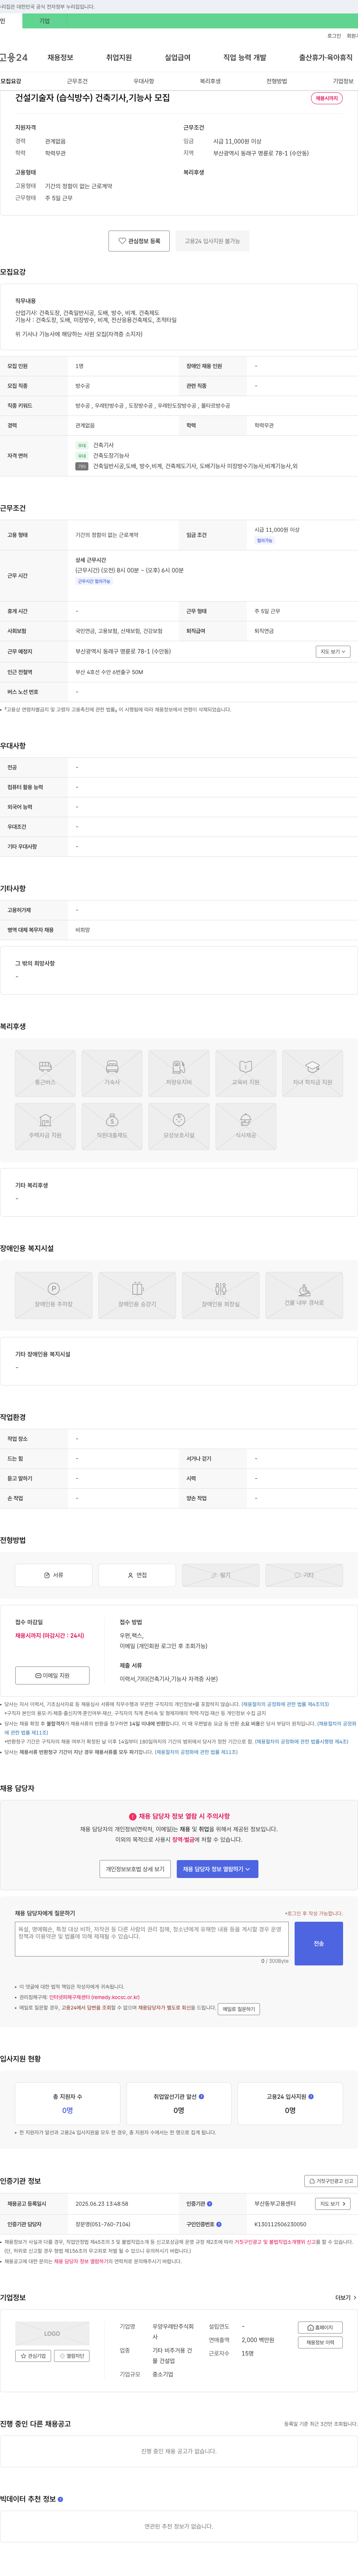Viewport: 358px width, 2576px height.
Task: Select the 기업 tab in green header
Action: click(44, 21)
